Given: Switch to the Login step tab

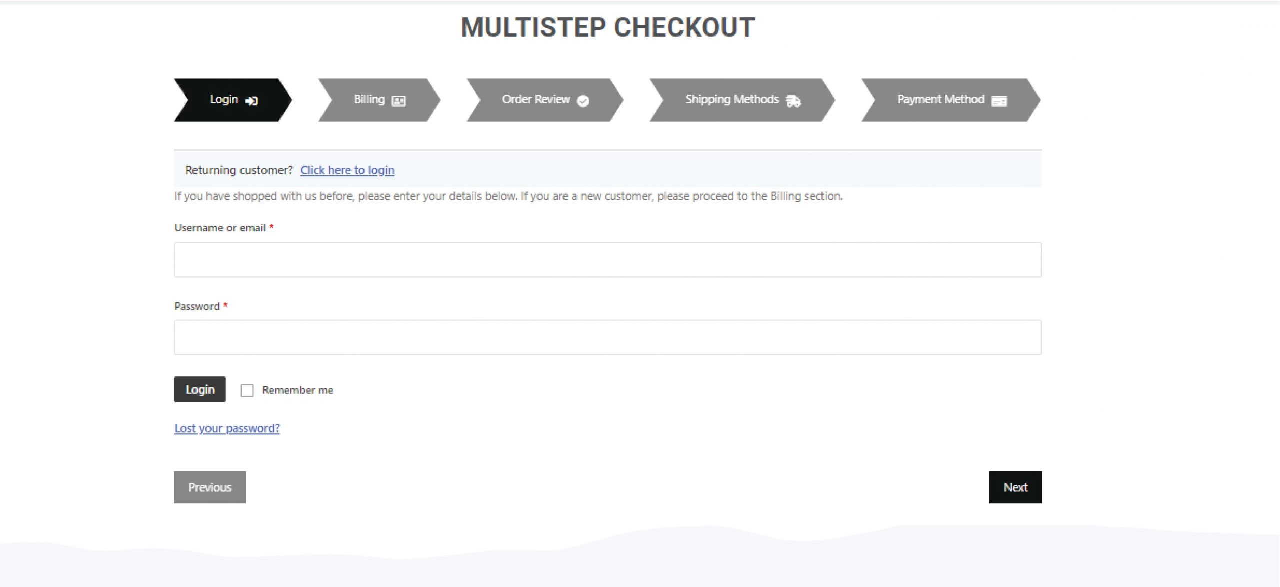Looking at the screenshot, I should click(233, 100).
